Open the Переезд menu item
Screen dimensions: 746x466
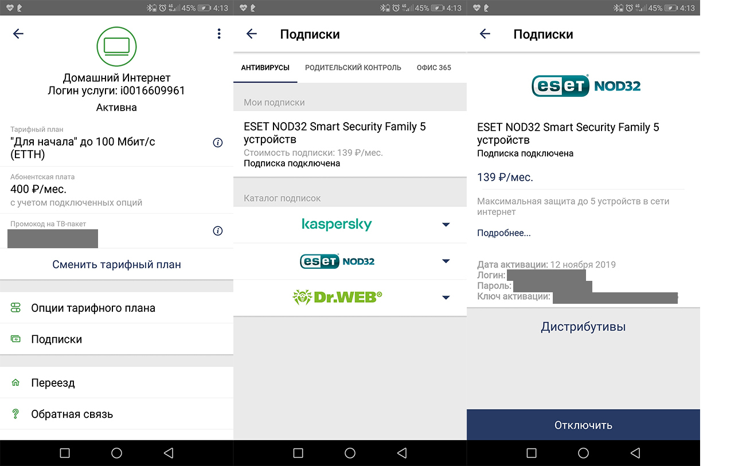116,382
